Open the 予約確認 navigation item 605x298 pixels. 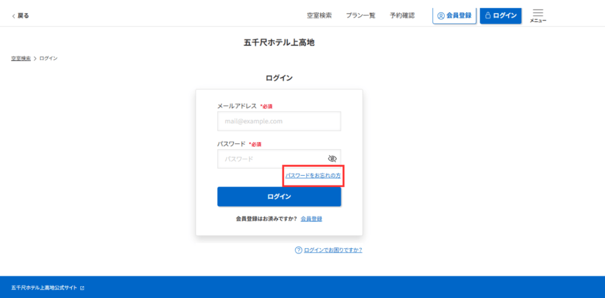(x=402, y=15)
